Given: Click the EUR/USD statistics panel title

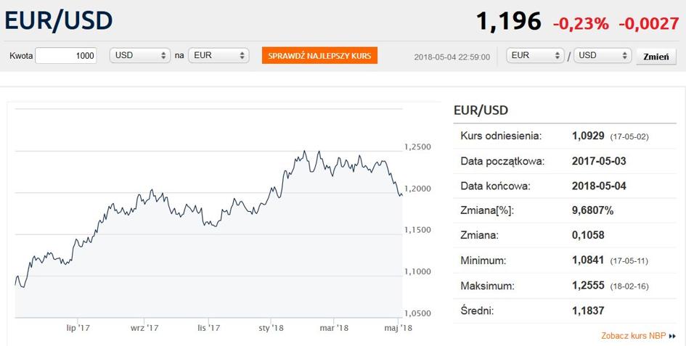Looking at the screenshot, I should point(481,110).
